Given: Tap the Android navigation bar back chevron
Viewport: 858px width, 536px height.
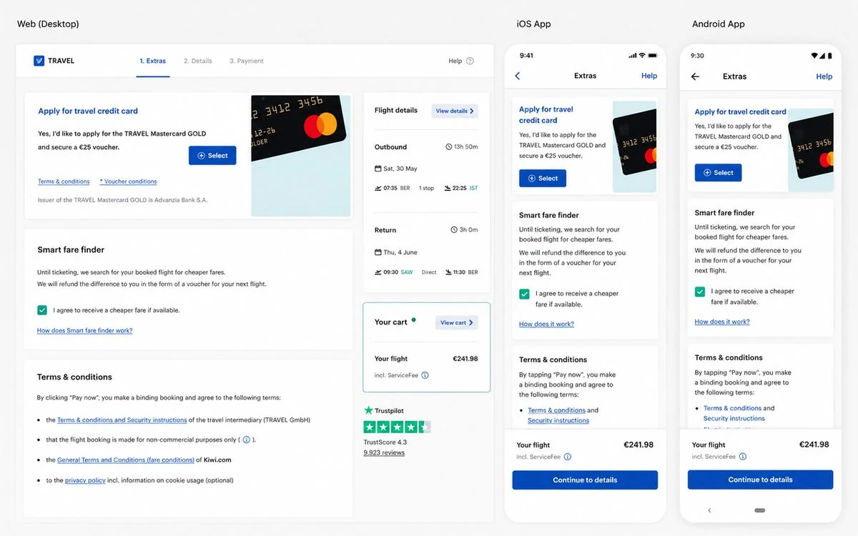Looking at the screenshot, I should 709,510.
